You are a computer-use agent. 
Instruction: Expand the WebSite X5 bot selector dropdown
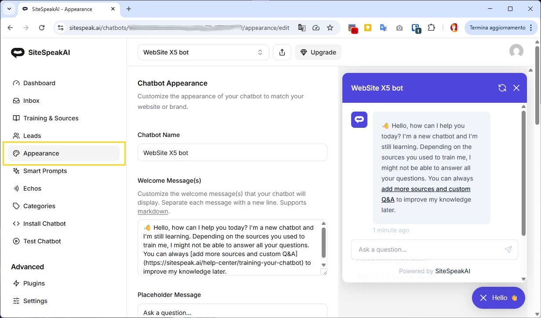click(x=203, y=52)
